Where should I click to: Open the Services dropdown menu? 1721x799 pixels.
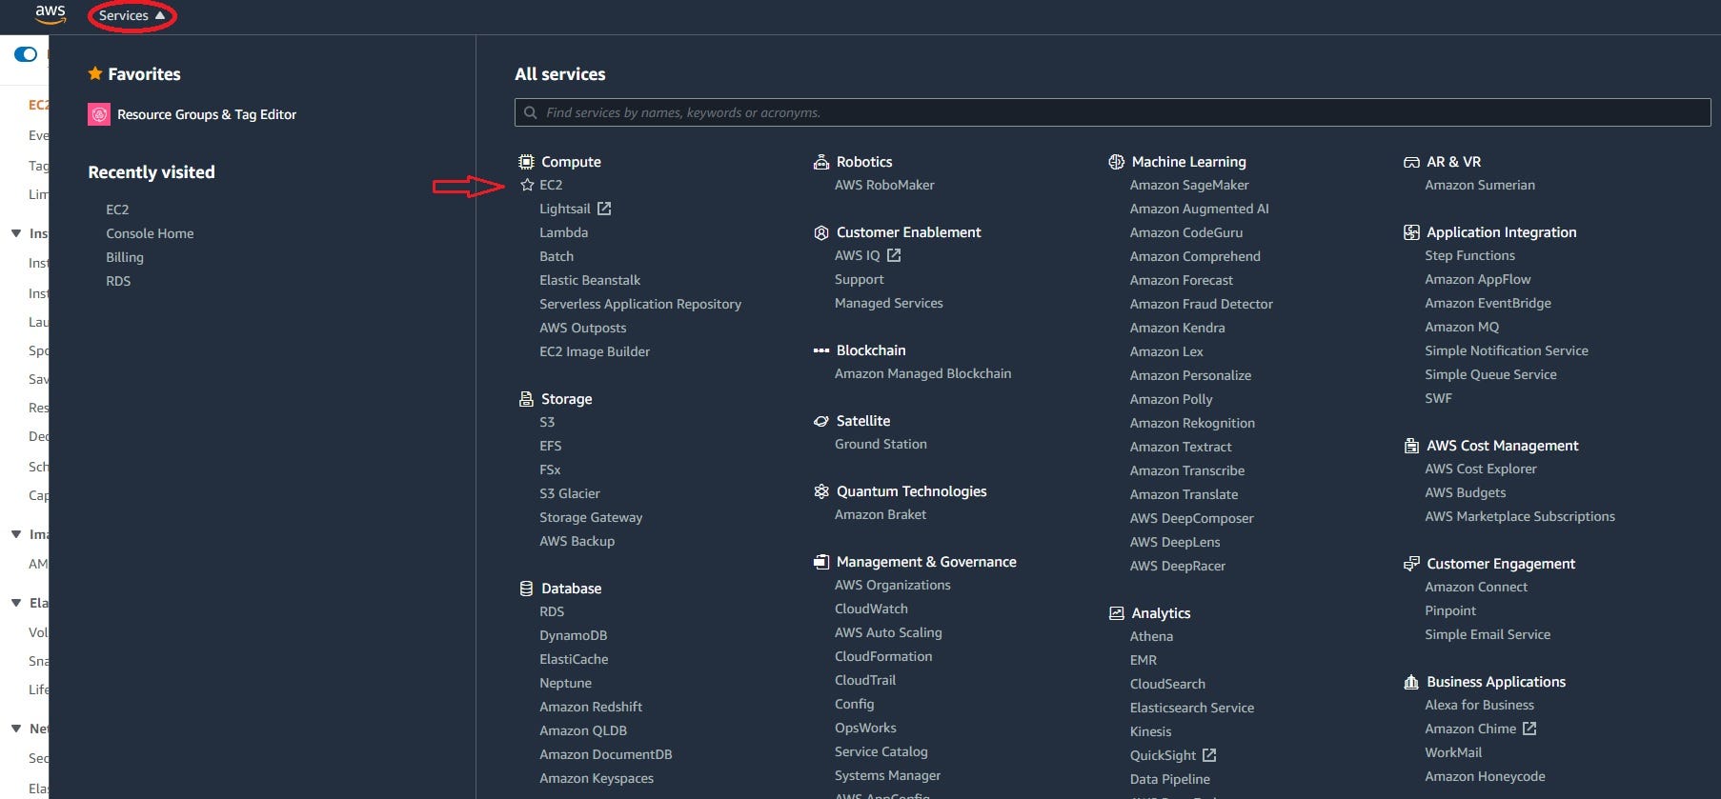132,15
